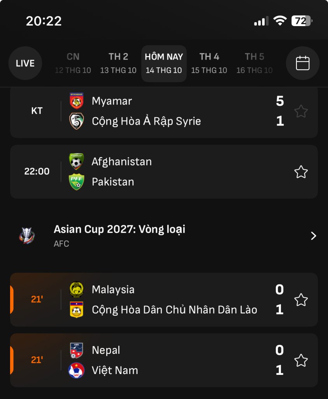Tap the Afghanistan team crest
The image size is (328, 399).
click(x=76, y=161)
